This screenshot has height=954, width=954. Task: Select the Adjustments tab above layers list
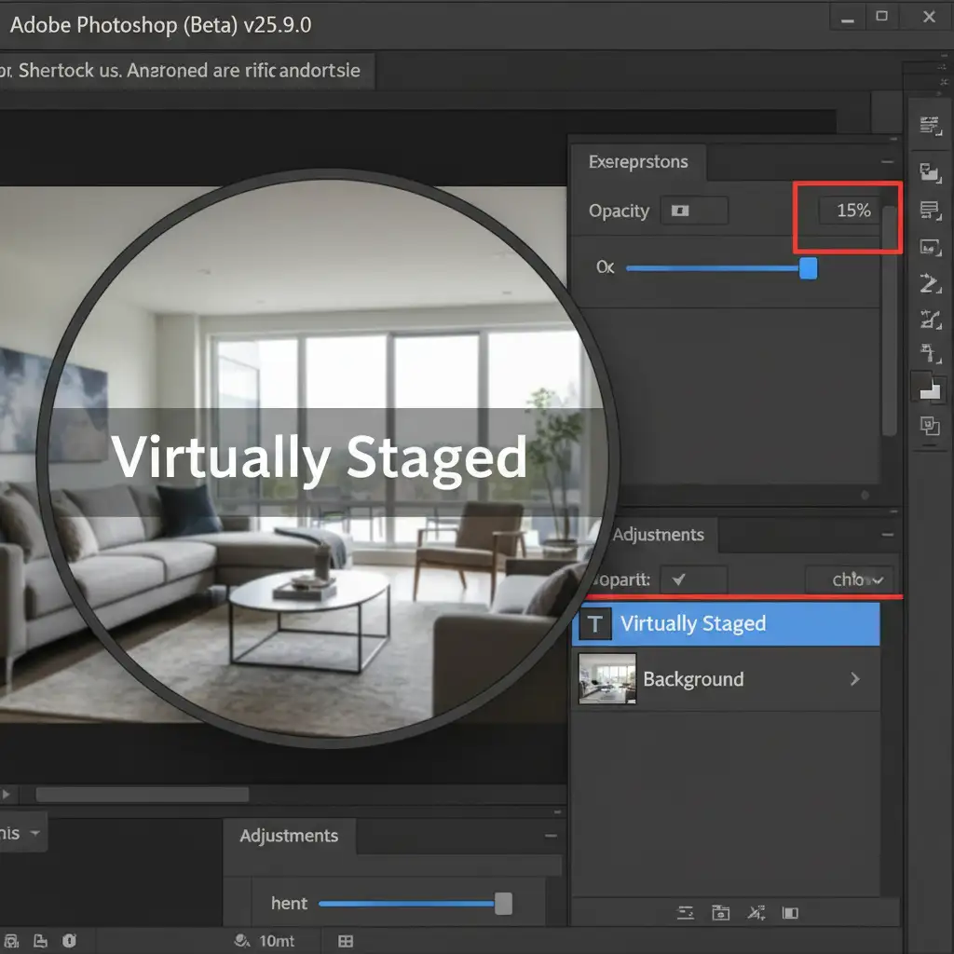(658, 535)
